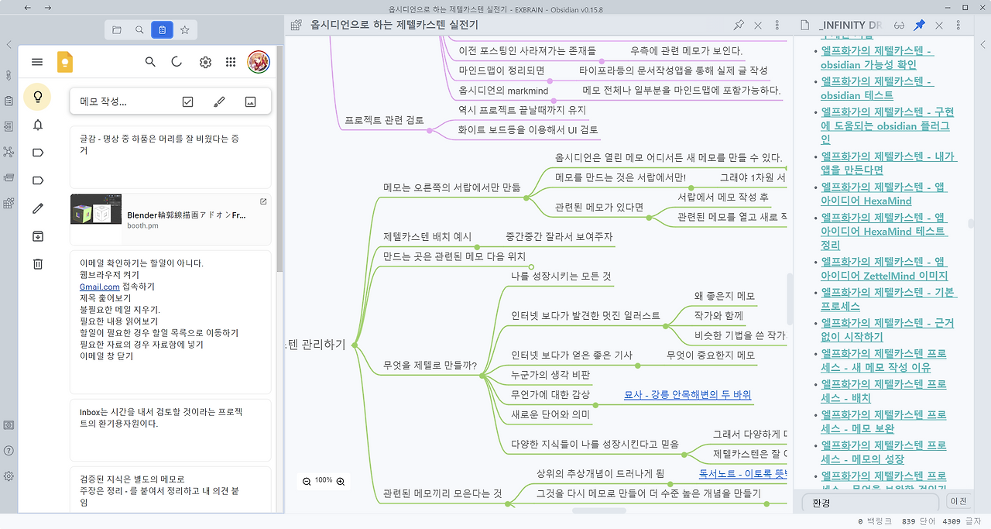
Task: Close the 옵시디언으로 하는 제텔카스텐 pane
Action: coord(758,26)
